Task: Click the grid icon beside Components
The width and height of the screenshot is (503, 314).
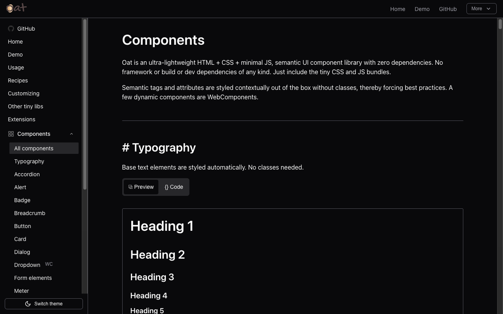Action: tap(11, 133)
